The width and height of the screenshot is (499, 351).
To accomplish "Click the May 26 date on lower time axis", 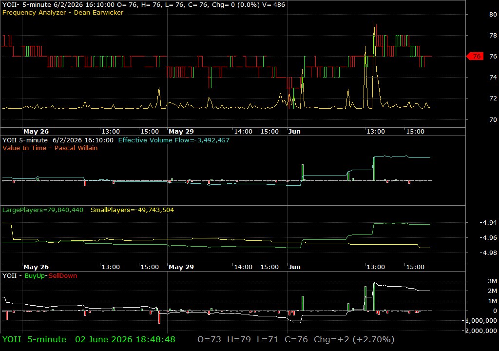I will [36, 267].
